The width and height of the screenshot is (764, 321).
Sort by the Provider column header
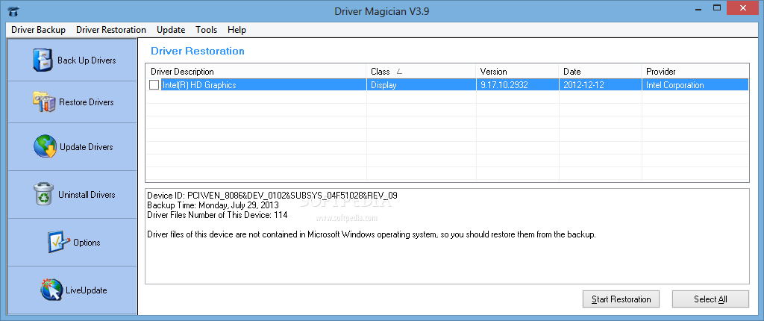click(695, 71)
